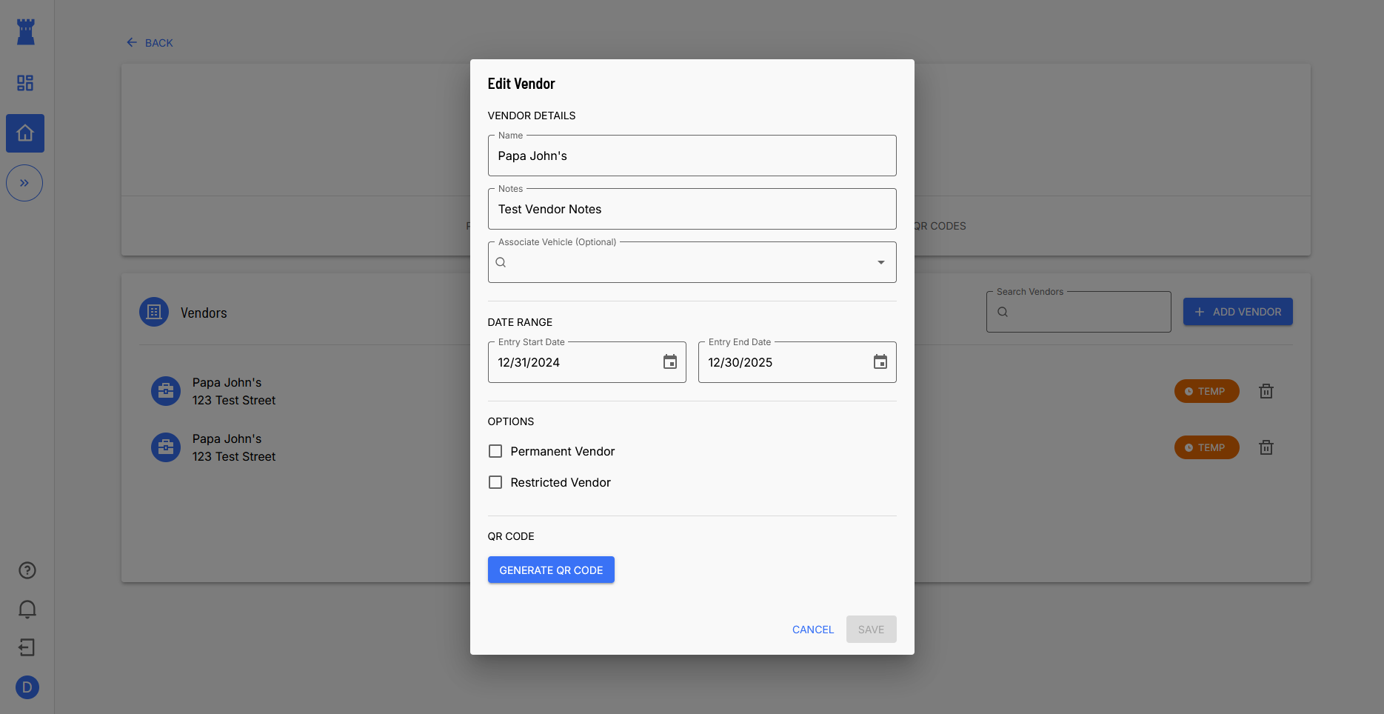
Task: Open notifications bell icon
Action: [27, 609]
